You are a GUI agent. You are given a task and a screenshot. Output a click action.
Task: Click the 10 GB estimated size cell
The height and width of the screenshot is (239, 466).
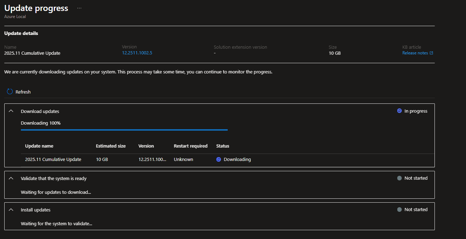102,160
